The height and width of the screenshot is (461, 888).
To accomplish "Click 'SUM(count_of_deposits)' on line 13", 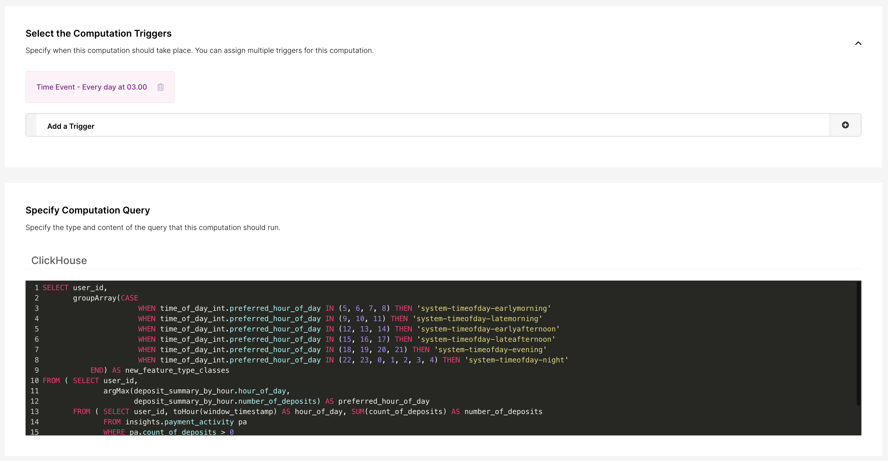I will [399, 412].
